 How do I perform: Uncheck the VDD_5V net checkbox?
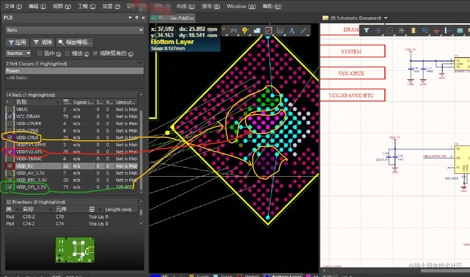click(10, 166)
